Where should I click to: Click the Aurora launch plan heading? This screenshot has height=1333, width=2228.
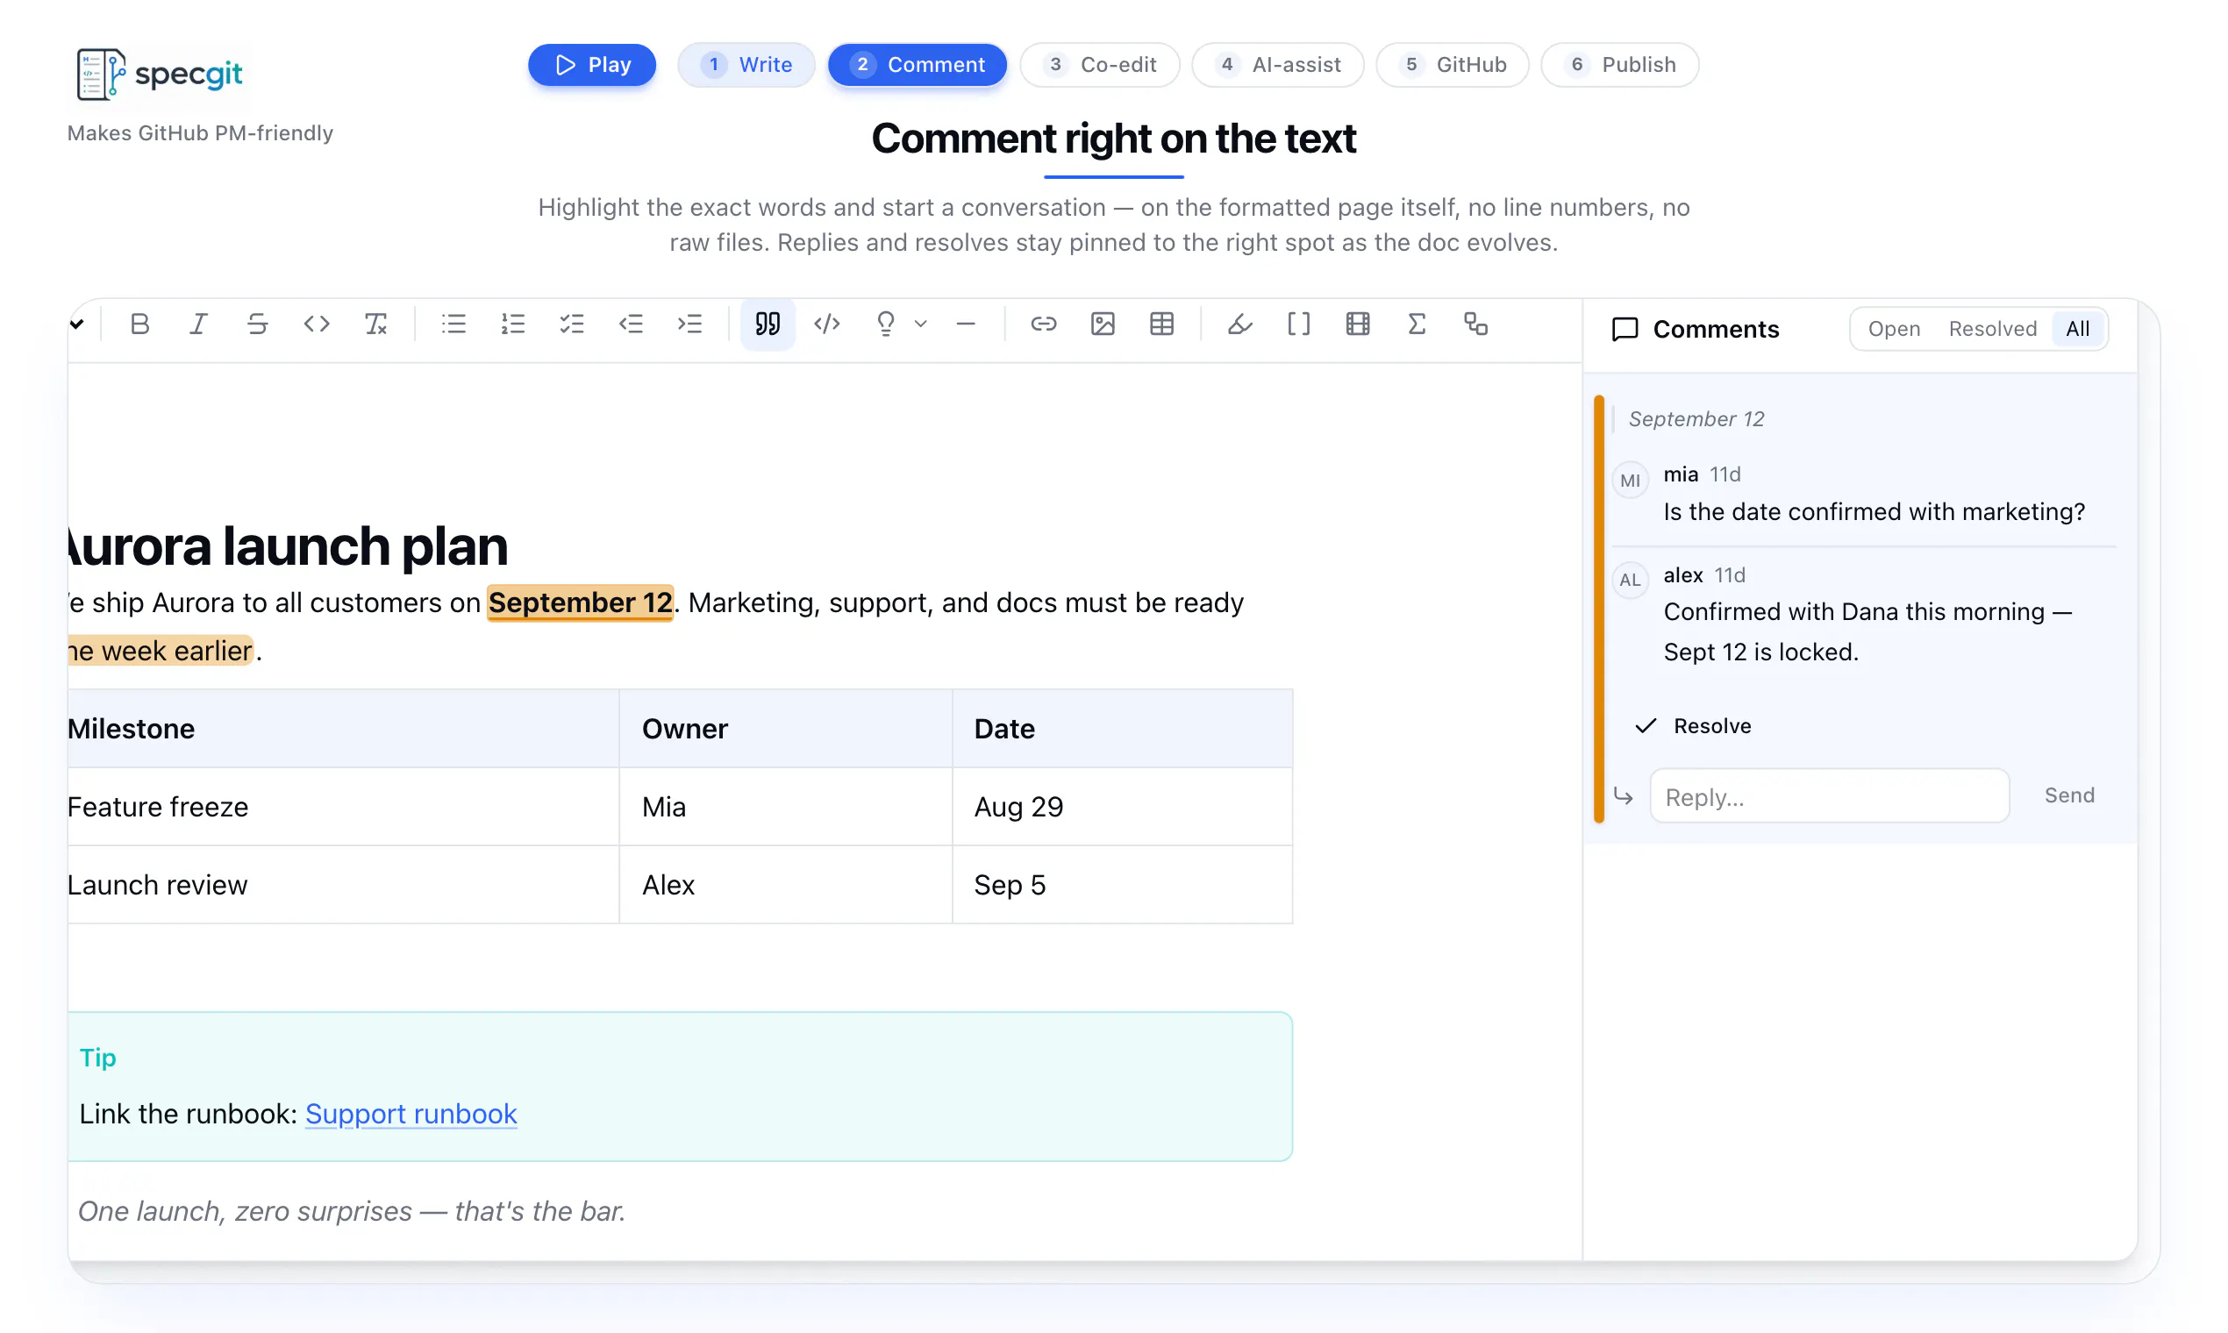[x=289, y=546]
